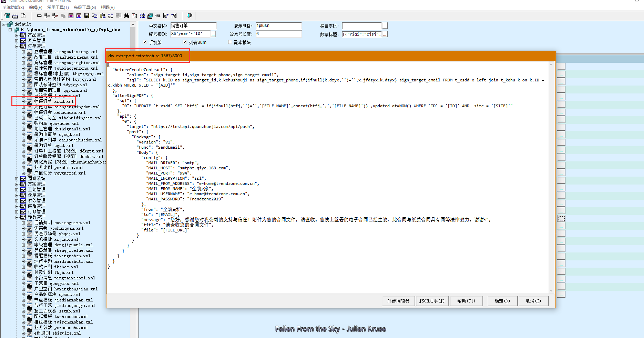Screen dimensions: 644x338
Task: Click the JSON助手(J) button
Action: coord(431,301)
